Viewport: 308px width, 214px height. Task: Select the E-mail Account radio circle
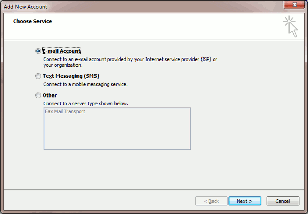(x=38, y=51)
